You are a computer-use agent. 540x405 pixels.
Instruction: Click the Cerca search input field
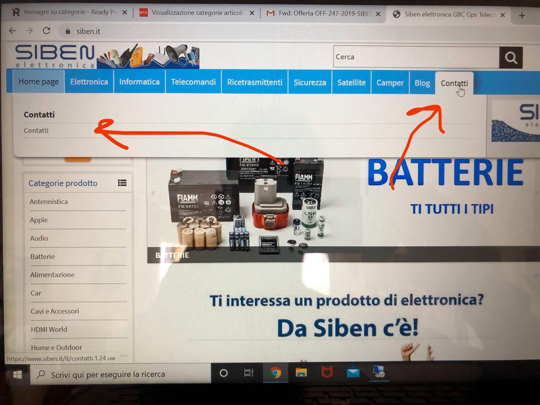pyautogui.click(x=416, y=57)
